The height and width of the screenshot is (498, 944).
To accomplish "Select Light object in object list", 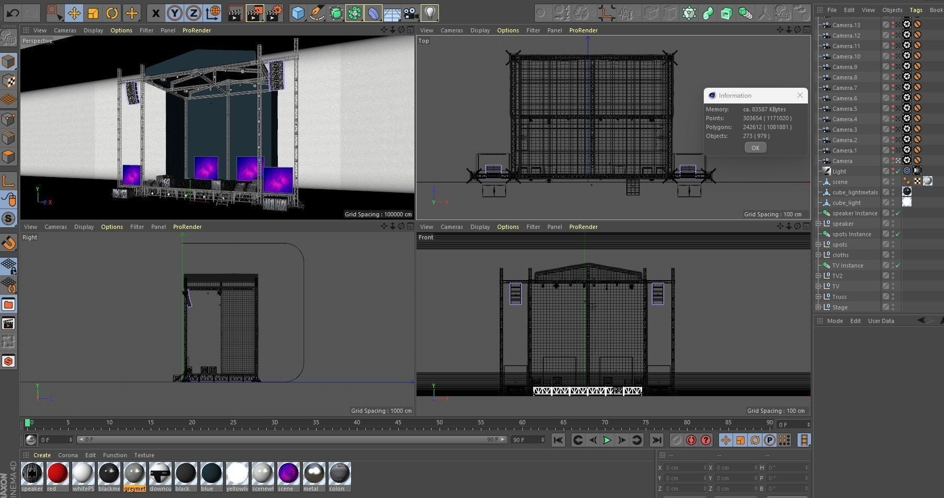I will click(x=839, y=171).
